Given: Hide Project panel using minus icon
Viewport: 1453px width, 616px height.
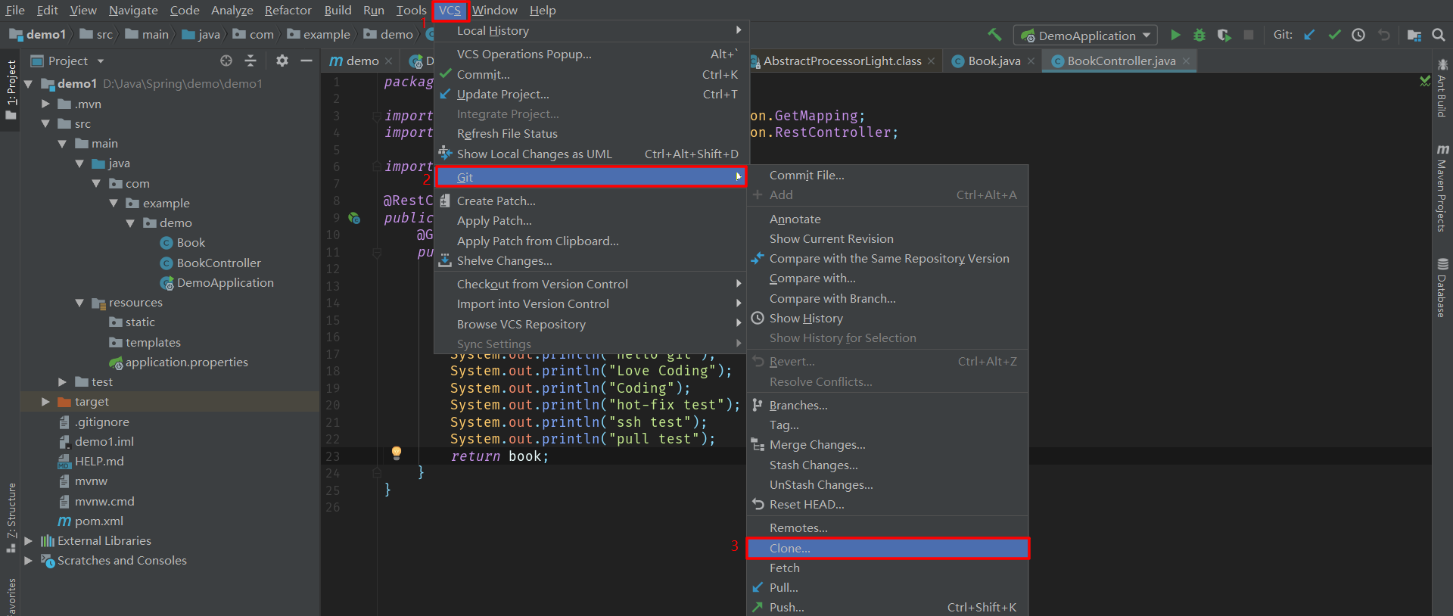Looking at the screenshot, I should point(306,61).
